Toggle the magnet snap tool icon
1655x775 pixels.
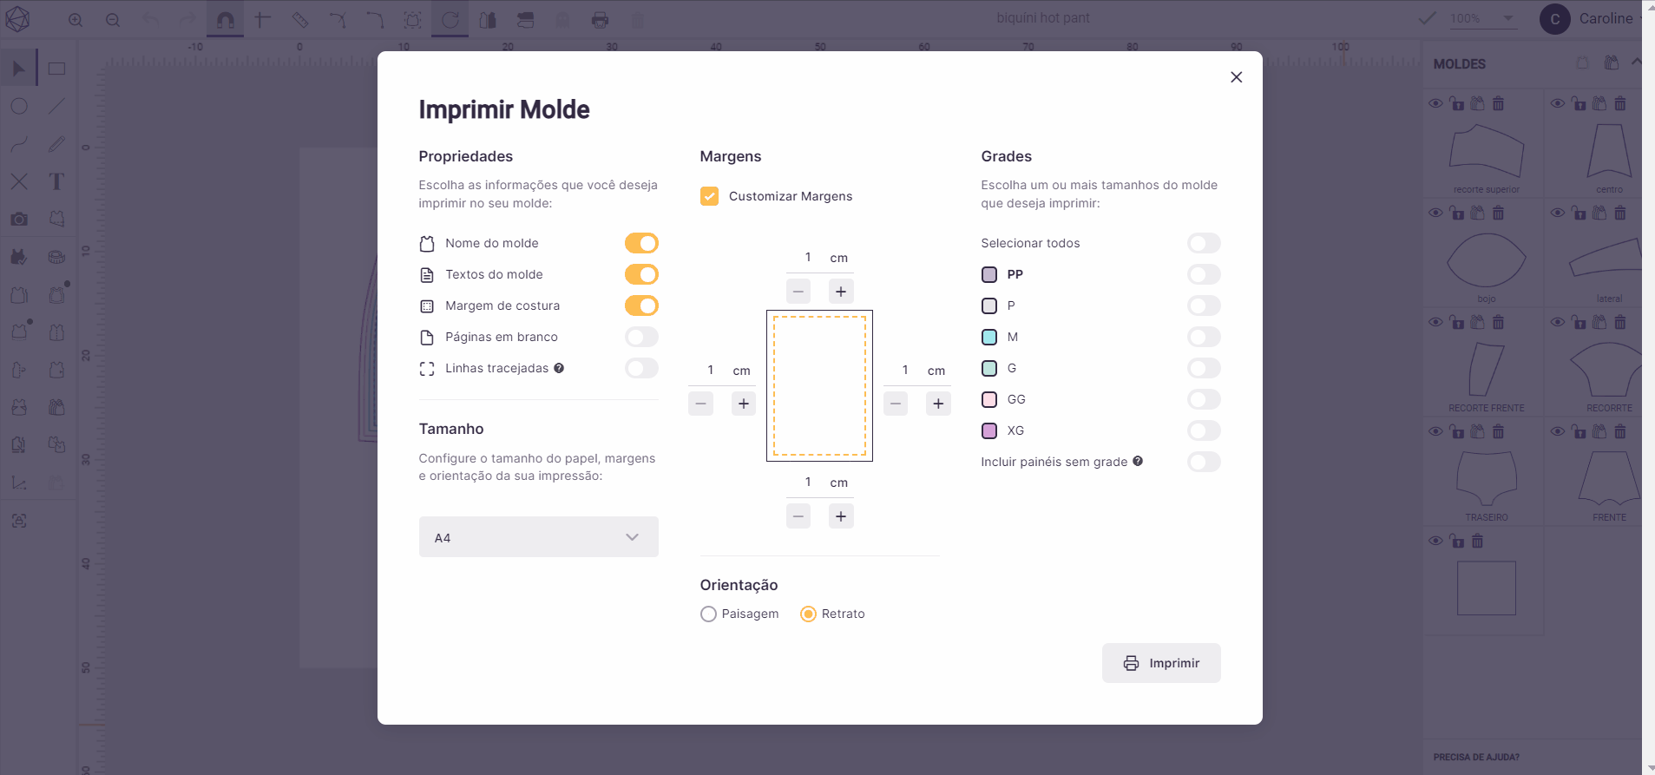[225, 19]
